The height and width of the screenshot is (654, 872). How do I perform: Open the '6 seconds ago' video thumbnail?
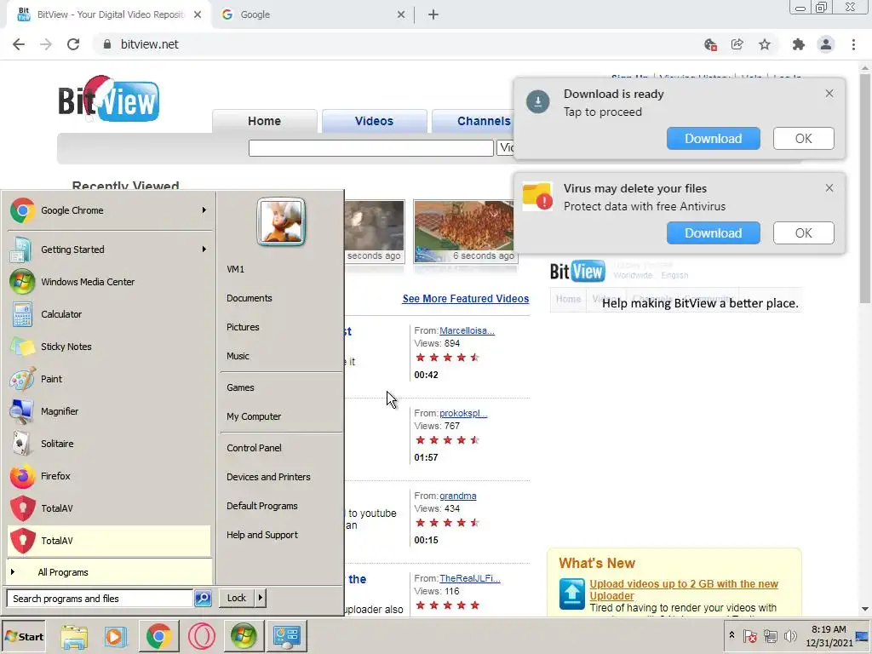[x=464, y=232]
